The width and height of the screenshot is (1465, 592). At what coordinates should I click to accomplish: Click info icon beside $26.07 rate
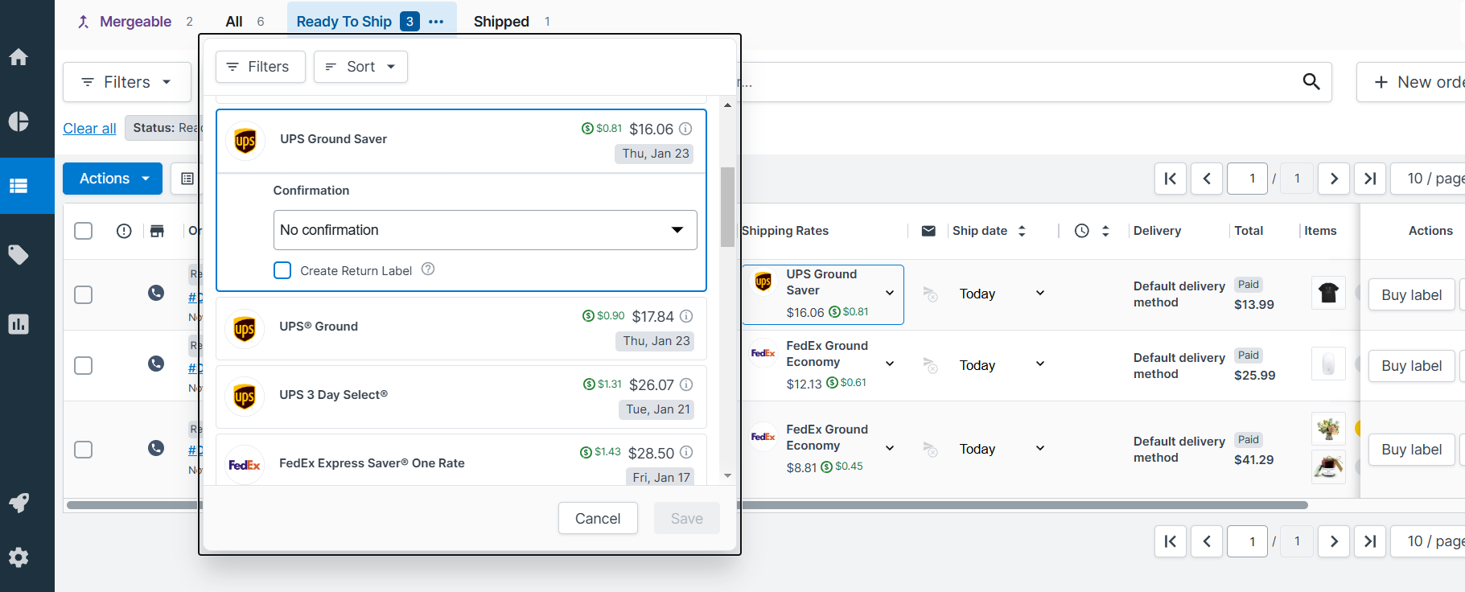686,384
